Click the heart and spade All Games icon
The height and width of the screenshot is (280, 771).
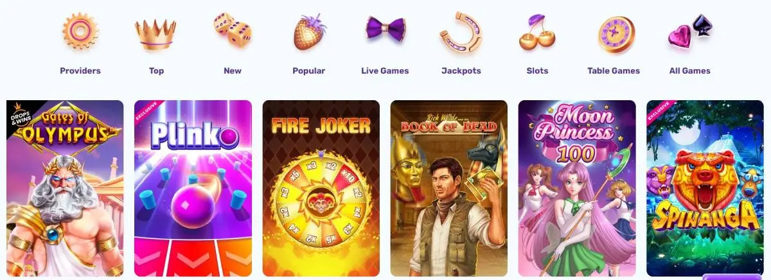pyautogui.click(x=689, y=31)
